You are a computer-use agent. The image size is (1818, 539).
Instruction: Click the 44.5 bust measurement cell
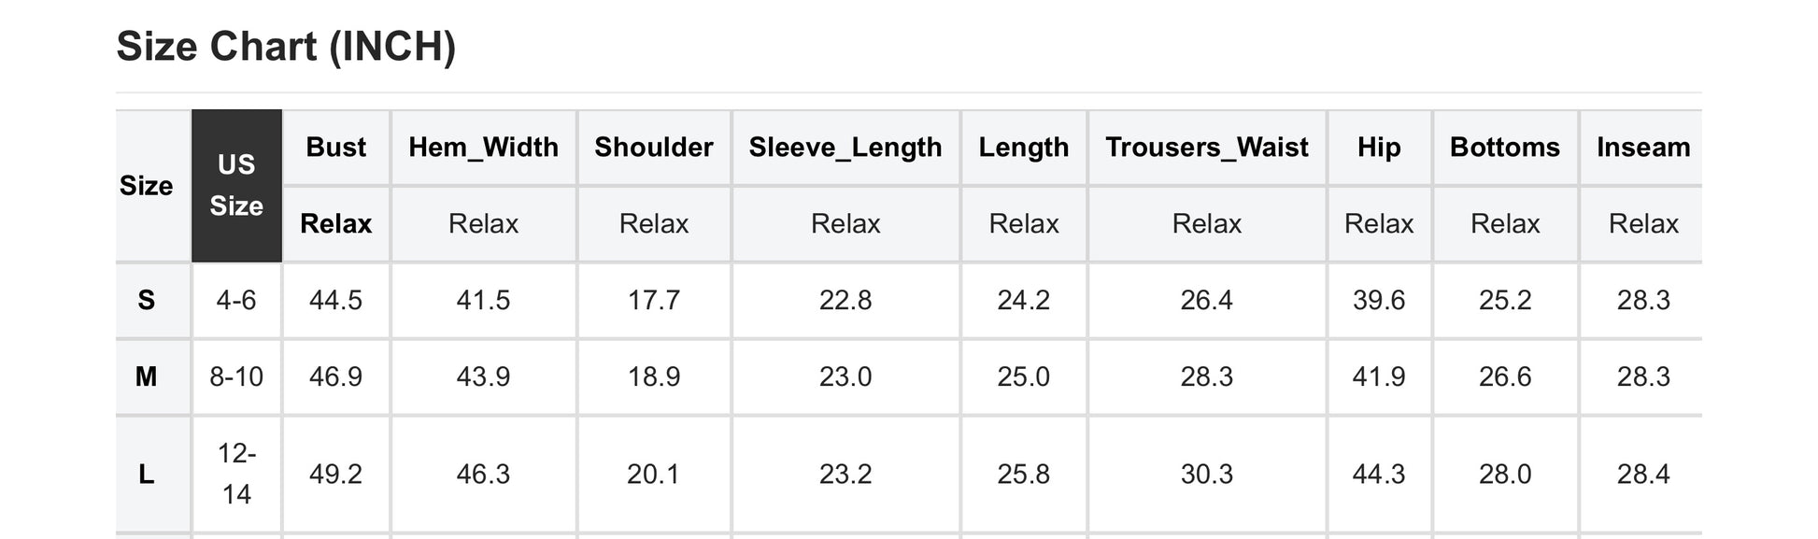click(335, 300)
